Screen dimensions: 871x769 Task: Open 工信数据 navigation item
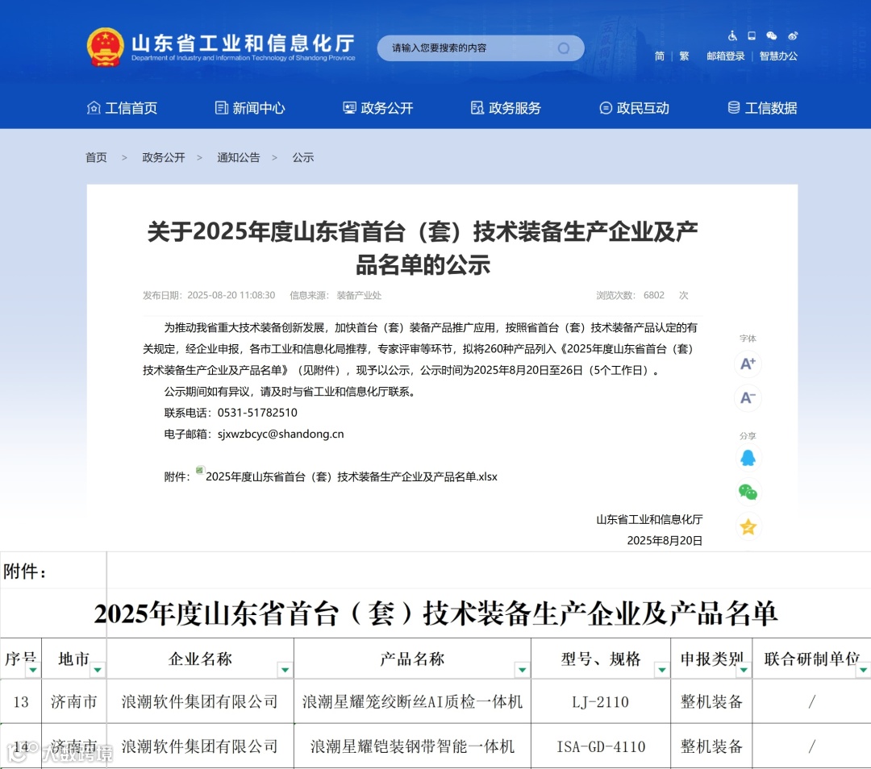762,108
